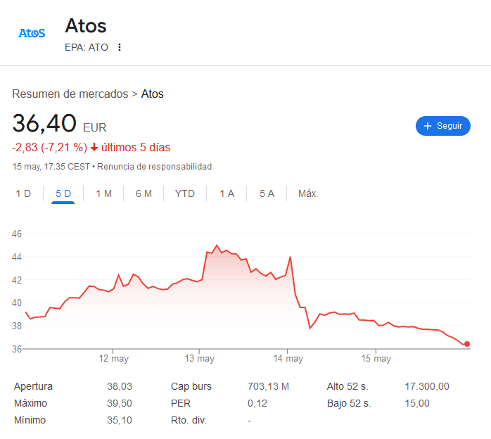Switch to the 1 M range tab
491x439 pixels.
[x=103, y=193]
